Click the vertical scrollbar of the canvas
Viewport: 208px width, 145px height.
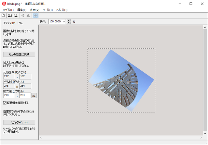tap(205, 81)
